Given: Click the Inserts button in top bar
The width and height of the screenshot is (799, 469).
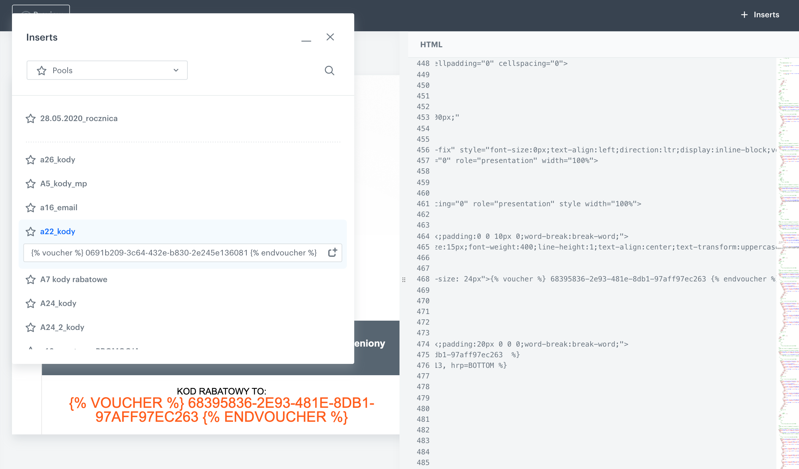Looking at the screenshot, I should pyautogui.click(x=766, y=15).
